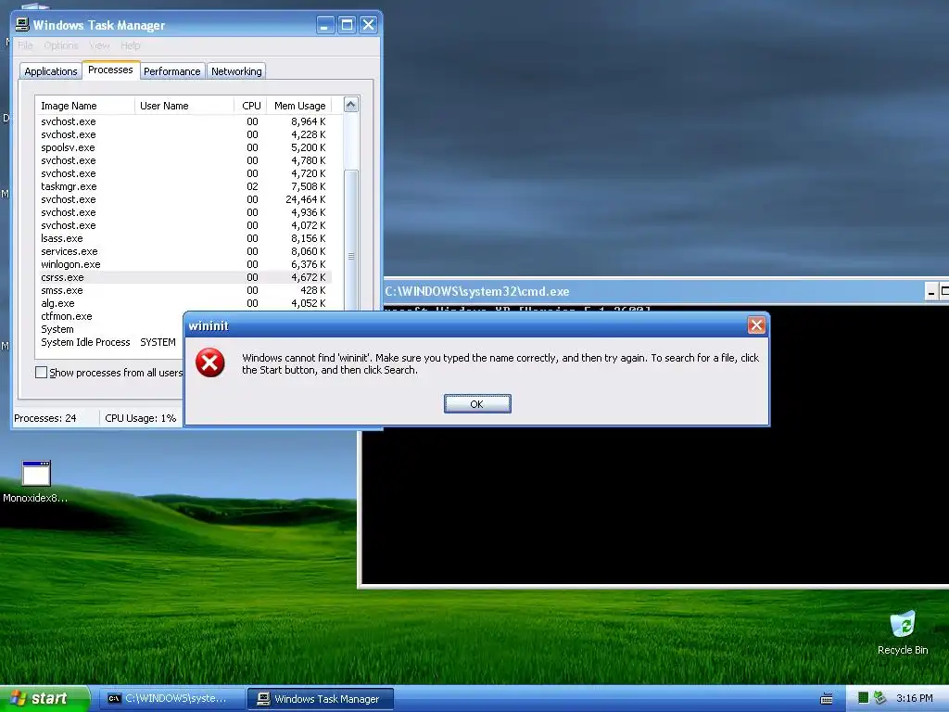The height and width of the screenshot is (712, 949).
Task: Minimize the cmd.exe window
Action: click(x=931, y=292)
